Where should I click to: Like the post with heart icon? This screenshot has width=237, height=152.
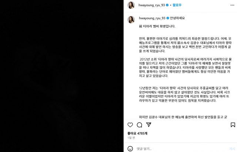pyautogui.click(x=130, y=125)
